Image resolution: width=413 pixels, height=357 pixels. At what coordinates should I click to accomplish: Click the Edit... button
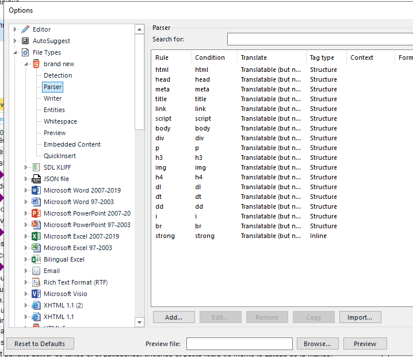(x=220, y=317)
